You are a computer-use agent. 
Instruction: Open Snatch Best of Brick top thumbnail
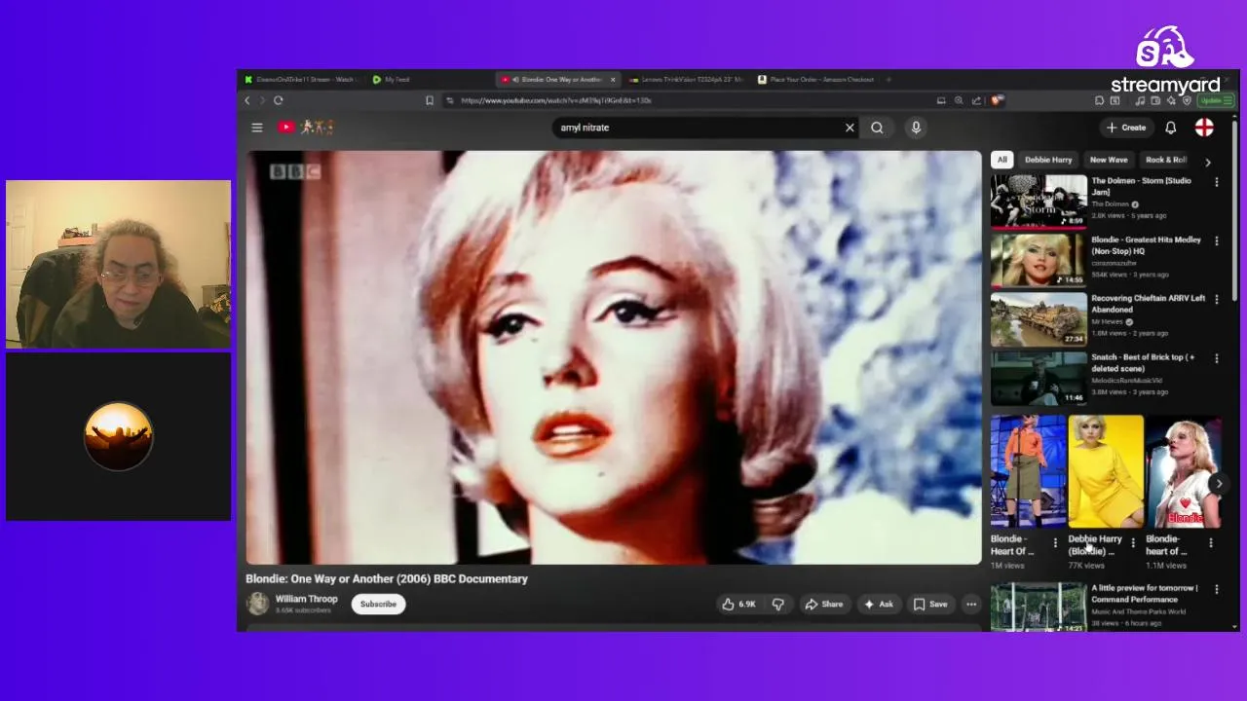(x=1039, y=378)
